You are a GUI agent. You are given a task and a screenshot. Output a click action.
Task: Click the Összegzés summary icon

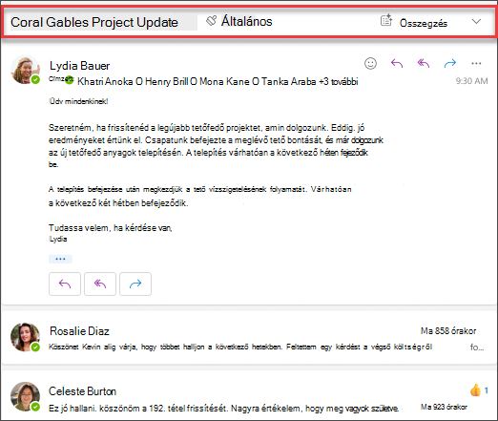pos(386,20)
